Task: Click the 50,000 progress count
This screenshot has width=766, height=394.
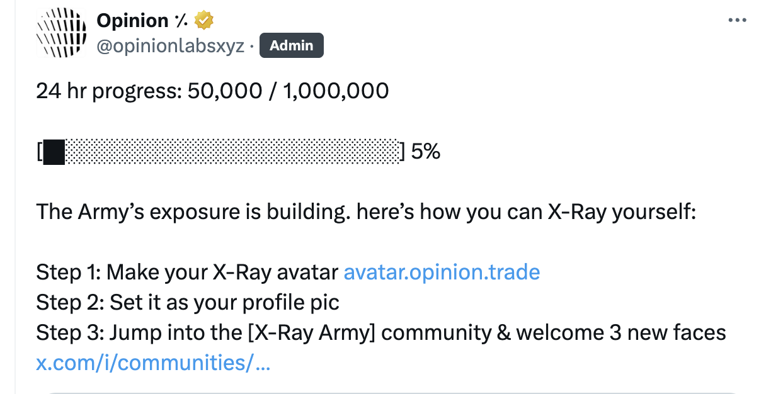Action: [225, 91]
